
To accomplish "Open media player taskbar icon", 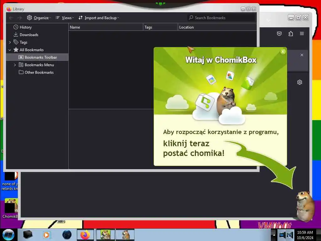I will [47, 235].
